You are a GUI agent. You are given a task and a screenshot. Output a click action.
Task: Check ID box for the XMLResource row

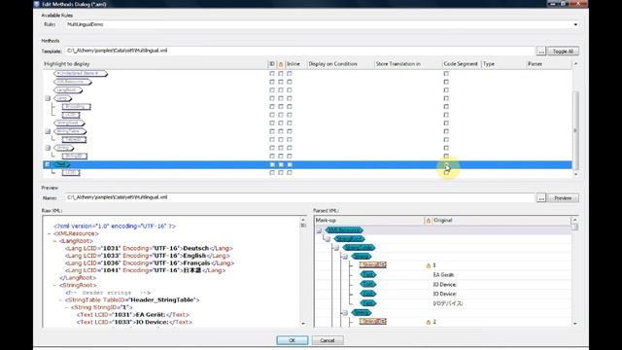point(272,82)
